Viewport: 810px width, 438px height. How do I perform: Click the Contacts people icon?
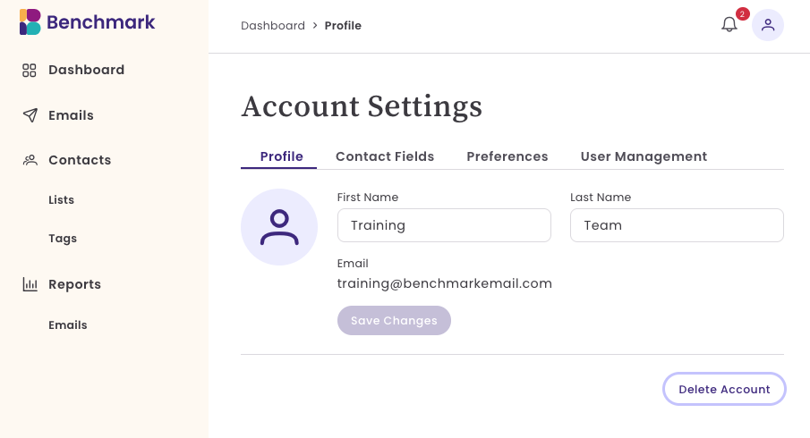(x=30, y=160)
